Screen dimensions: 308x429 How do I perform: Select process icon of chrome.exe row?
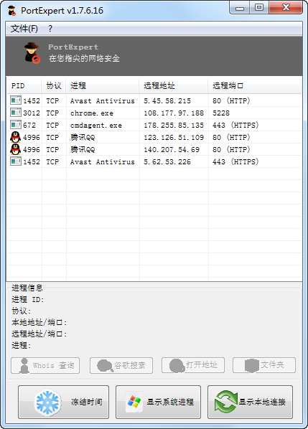tap(16, 113)
